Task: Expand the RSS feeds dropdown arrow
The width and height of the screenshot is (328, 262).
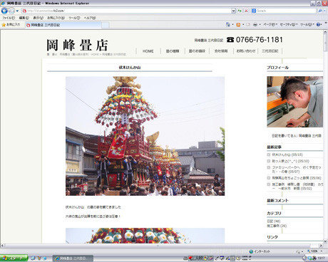Action: click(243, 25)
